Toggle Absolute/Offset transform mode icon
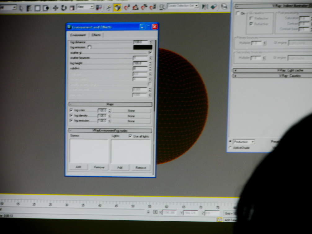 click(155, 212)
